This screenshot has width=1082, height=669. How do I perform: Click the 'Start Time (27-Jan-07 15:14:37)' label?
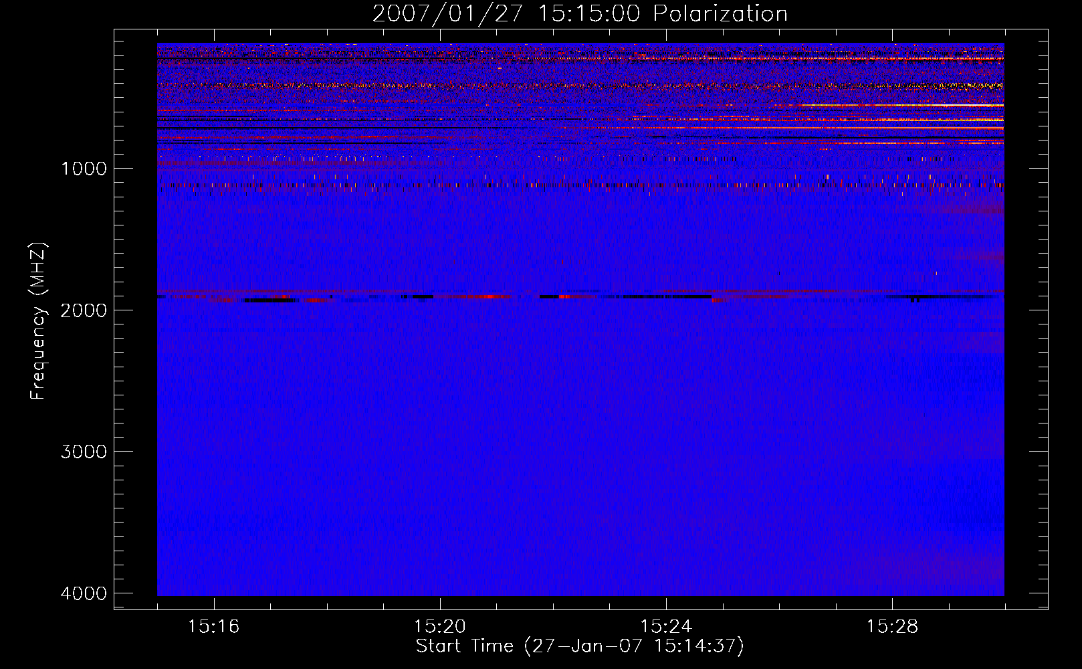(x=580, y=646)
